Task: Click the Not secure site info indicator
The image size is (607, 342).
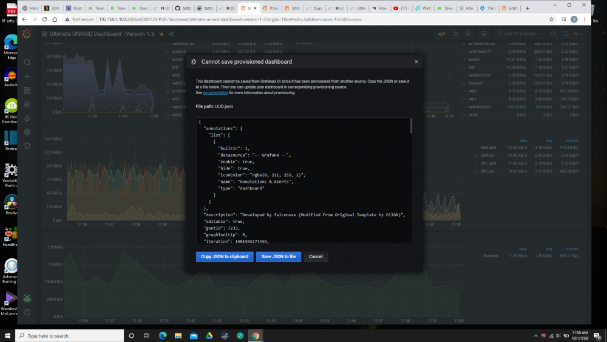Action: tap(79, 19)
